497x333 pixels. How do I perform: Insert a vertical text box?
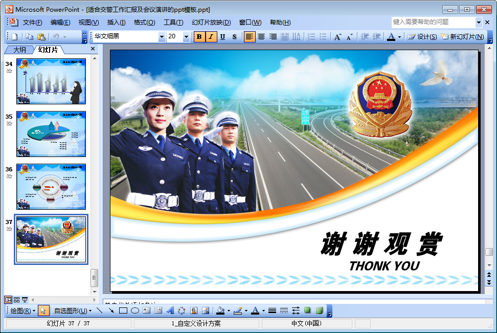[158, 311]
